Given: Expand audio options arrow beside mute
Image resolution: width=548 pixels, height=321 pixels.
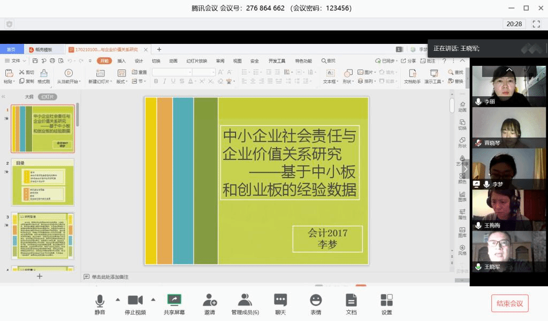Looking at the screenshot, I should pos(118,299).
